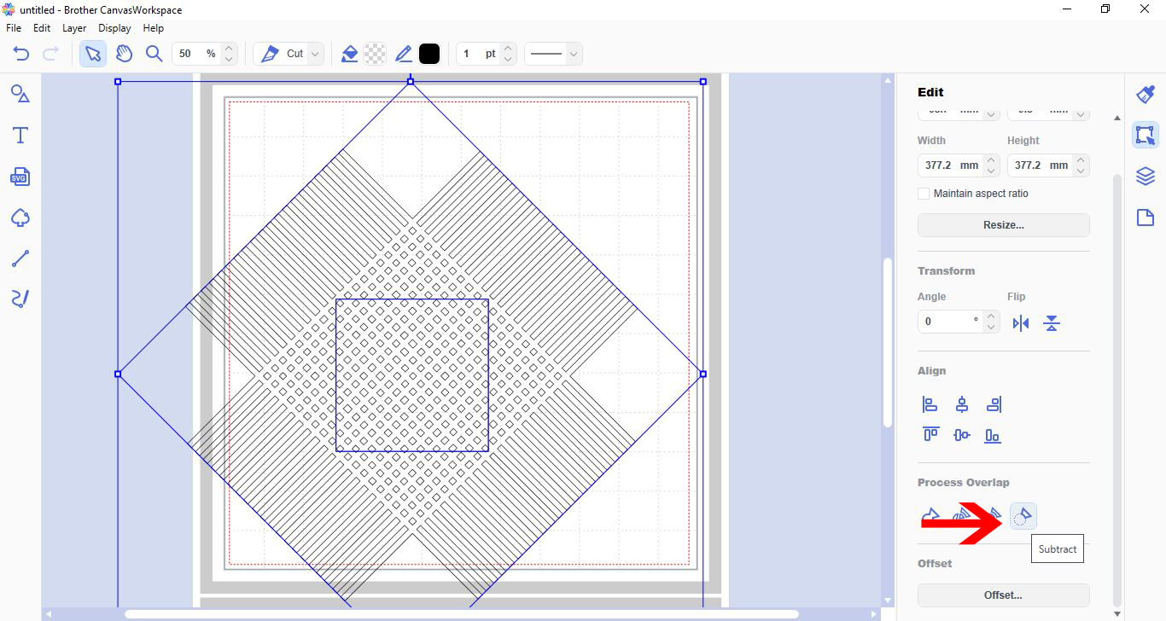Screen dimensions: 1166x621
Task: Click the Width input field
Action: coord(950,165)
